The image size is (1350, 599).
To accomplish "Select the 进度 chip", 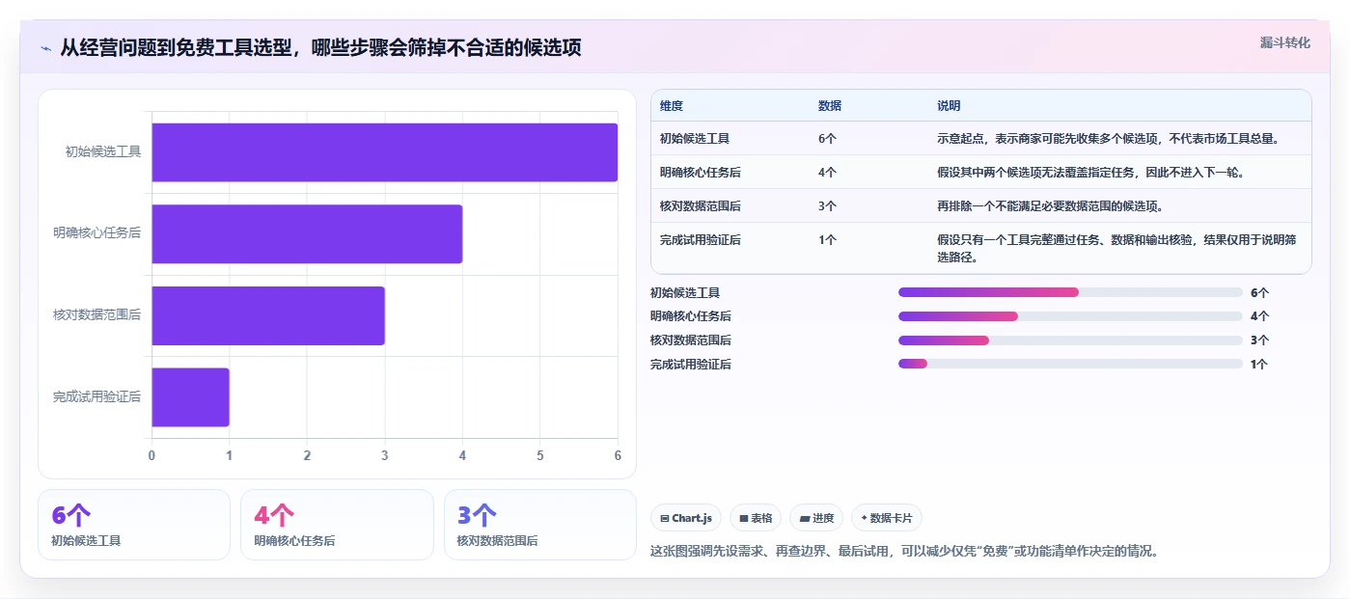I will 816,518.
